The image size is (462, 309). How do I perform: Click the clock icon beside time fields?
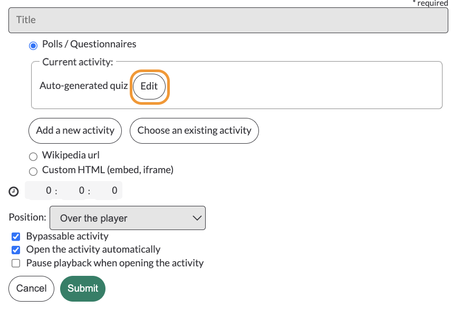tap(14, 192)
